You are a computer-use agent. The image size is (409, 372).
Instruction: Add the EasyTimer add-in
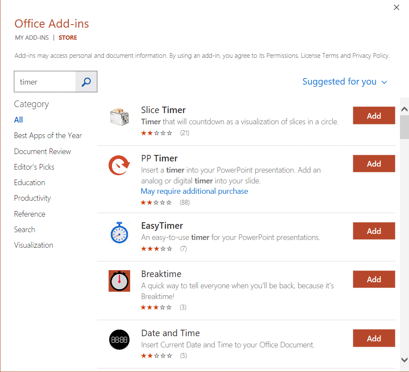point(374,231)
